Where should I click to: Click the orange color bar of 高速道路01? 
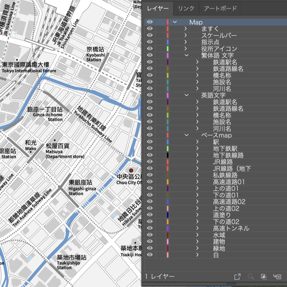[168, 182]
